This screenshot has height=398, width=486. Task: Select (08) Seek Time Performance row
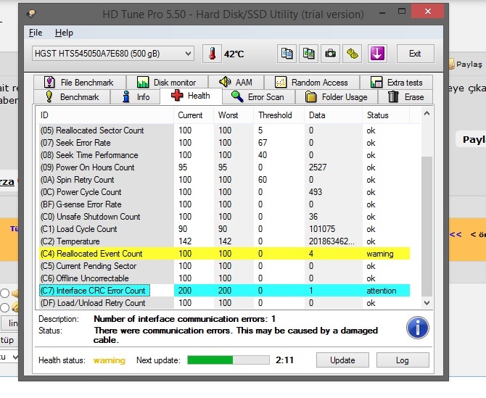tap(225, 155)
